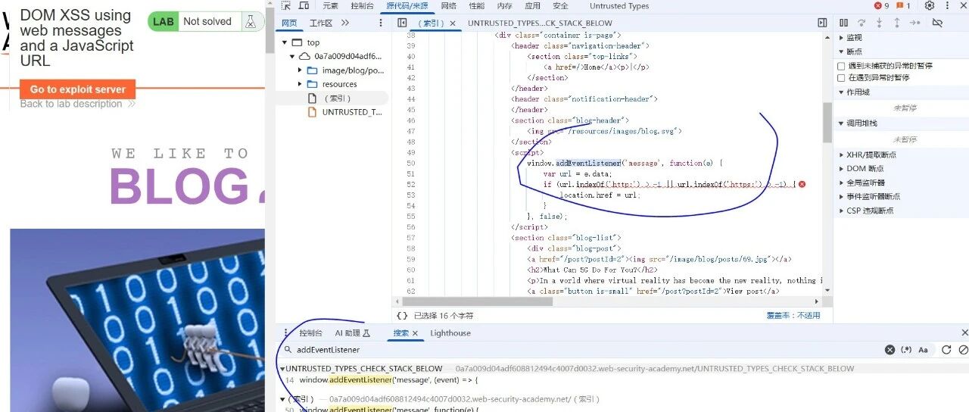
Task: Collapse the top frame tree node
Action: coord(284,42)
